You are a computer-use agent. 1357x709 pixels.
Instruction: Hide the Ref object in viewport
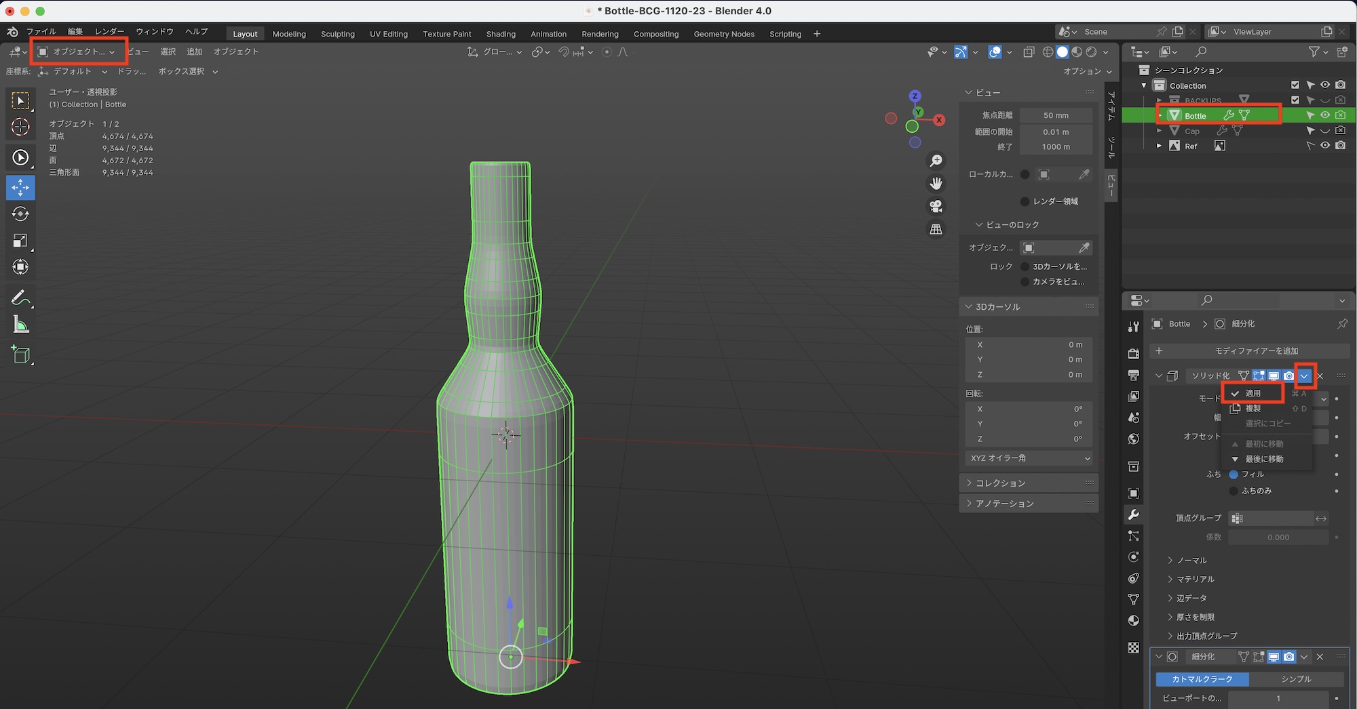(1324, 146)
